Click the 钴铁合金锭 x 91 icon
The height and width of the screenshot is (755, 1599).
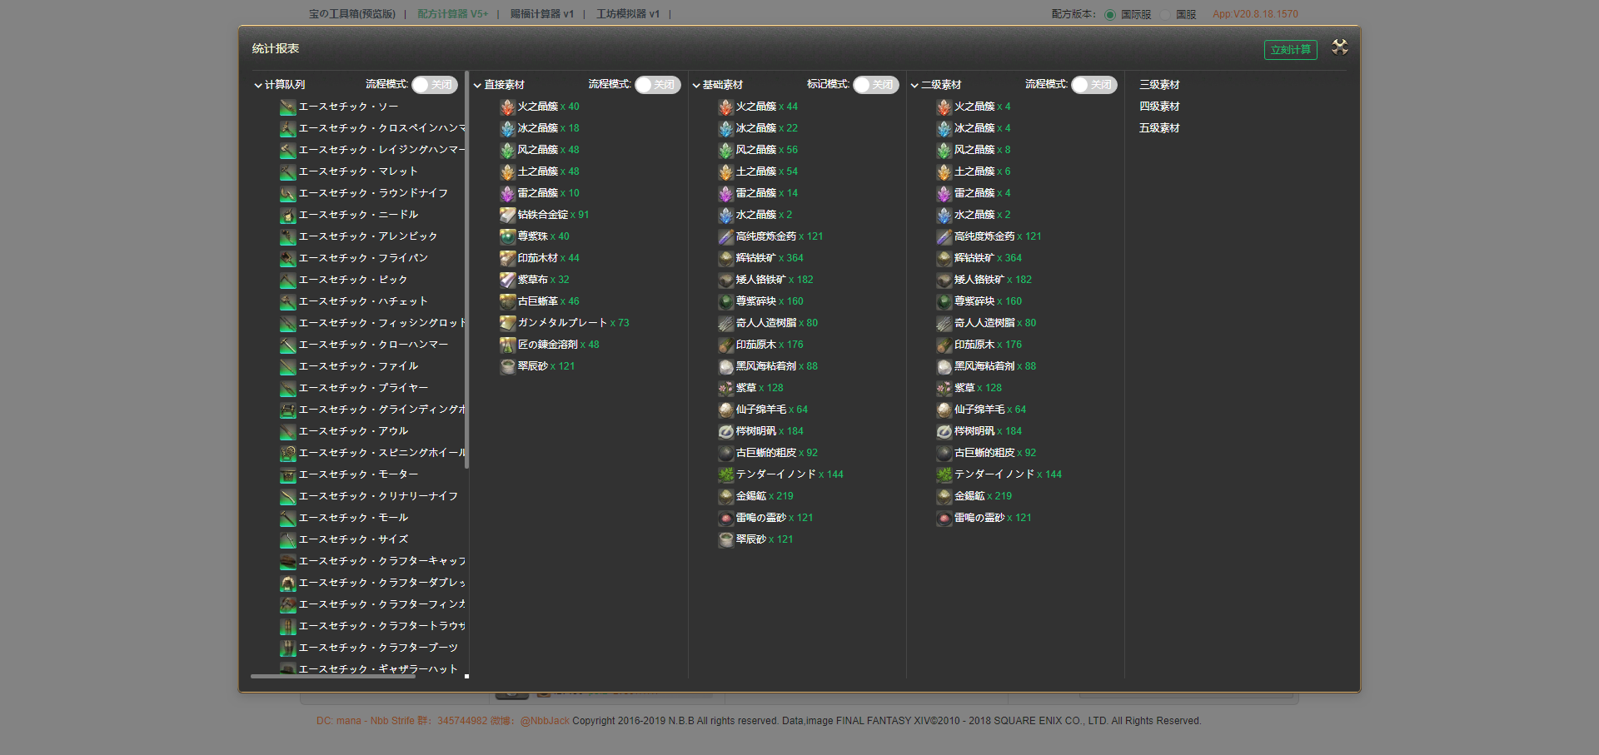507,215
